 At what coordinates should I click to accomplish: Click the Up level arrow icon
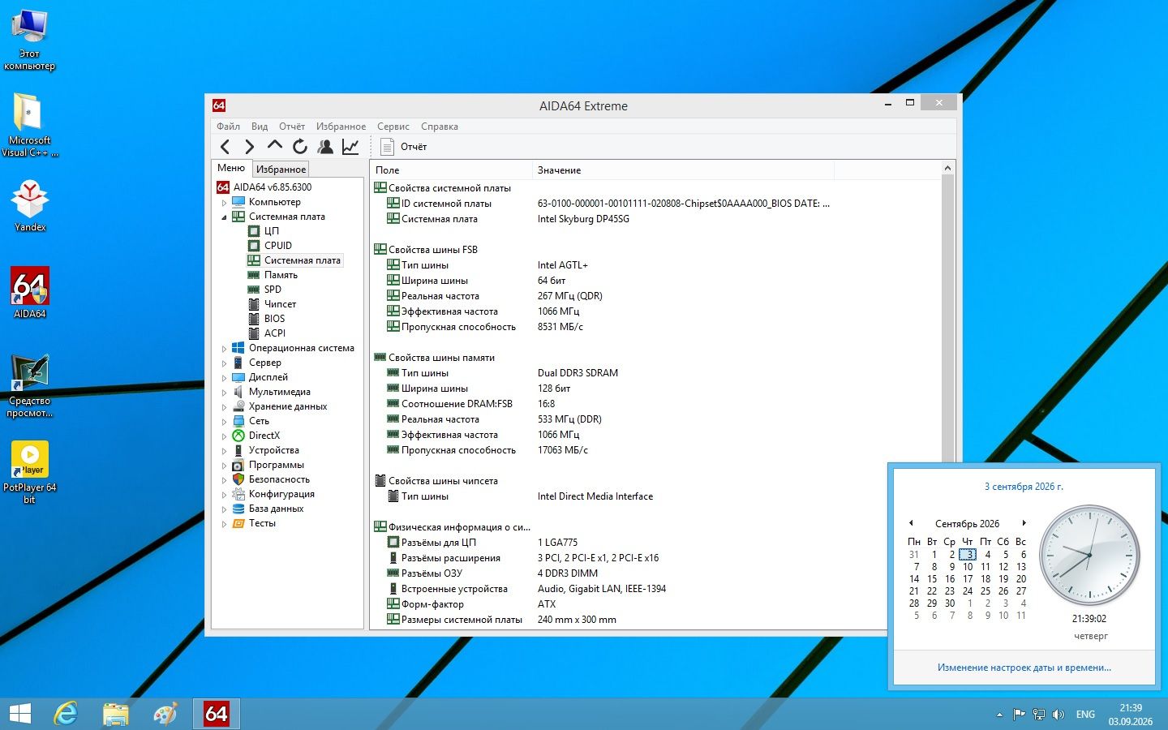coord(275,146)
